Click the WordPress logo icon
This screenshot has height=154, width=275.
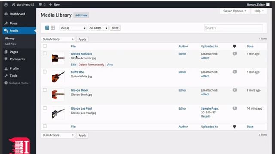(x=6, y=5)
